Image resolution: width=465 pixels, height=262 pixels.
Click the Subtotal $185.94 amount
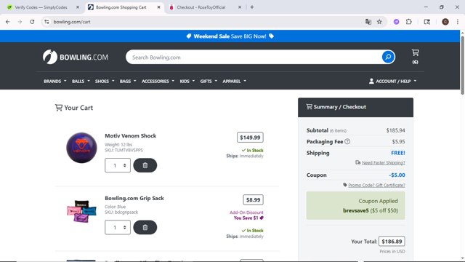coord(395,130)
